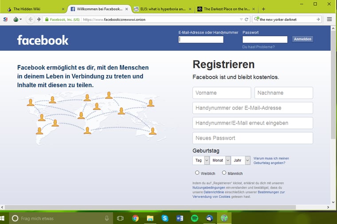This screenshot has width=337, height=224.
Task: Open Google Chrome from the taskbar
Action: coord(135,218)
